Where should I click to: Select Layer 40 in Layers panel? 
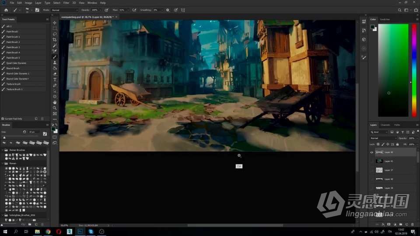point(395,179)
